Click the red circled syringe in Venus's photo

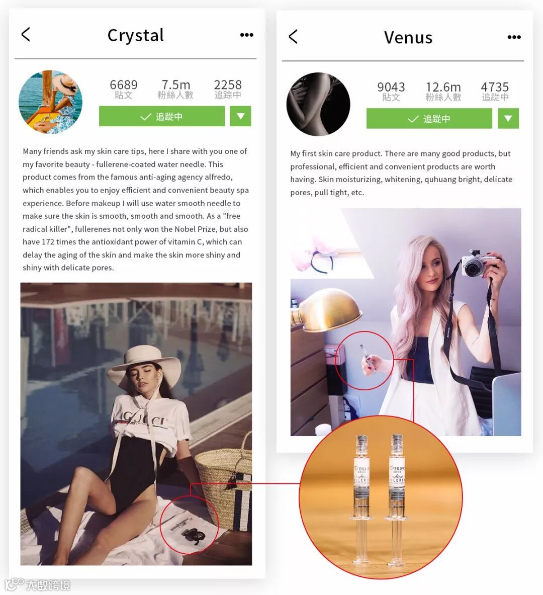tap(365, 361)
